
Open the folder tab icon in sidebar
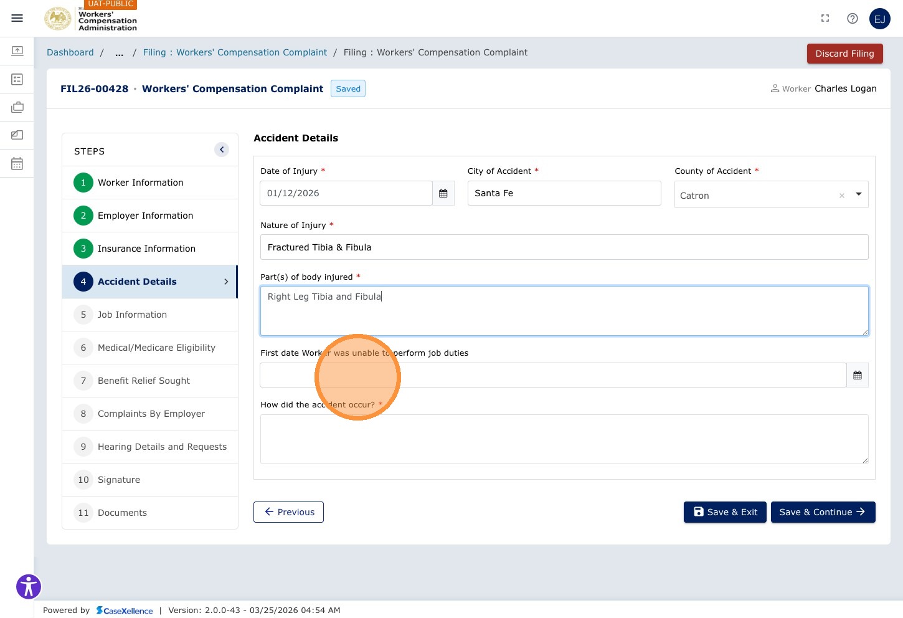point(17,135)
